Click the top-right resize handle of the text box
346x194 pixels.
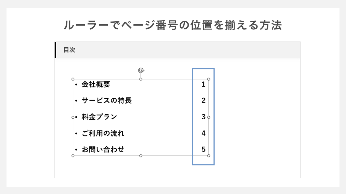pyautogui.click(x=209, y=79)
